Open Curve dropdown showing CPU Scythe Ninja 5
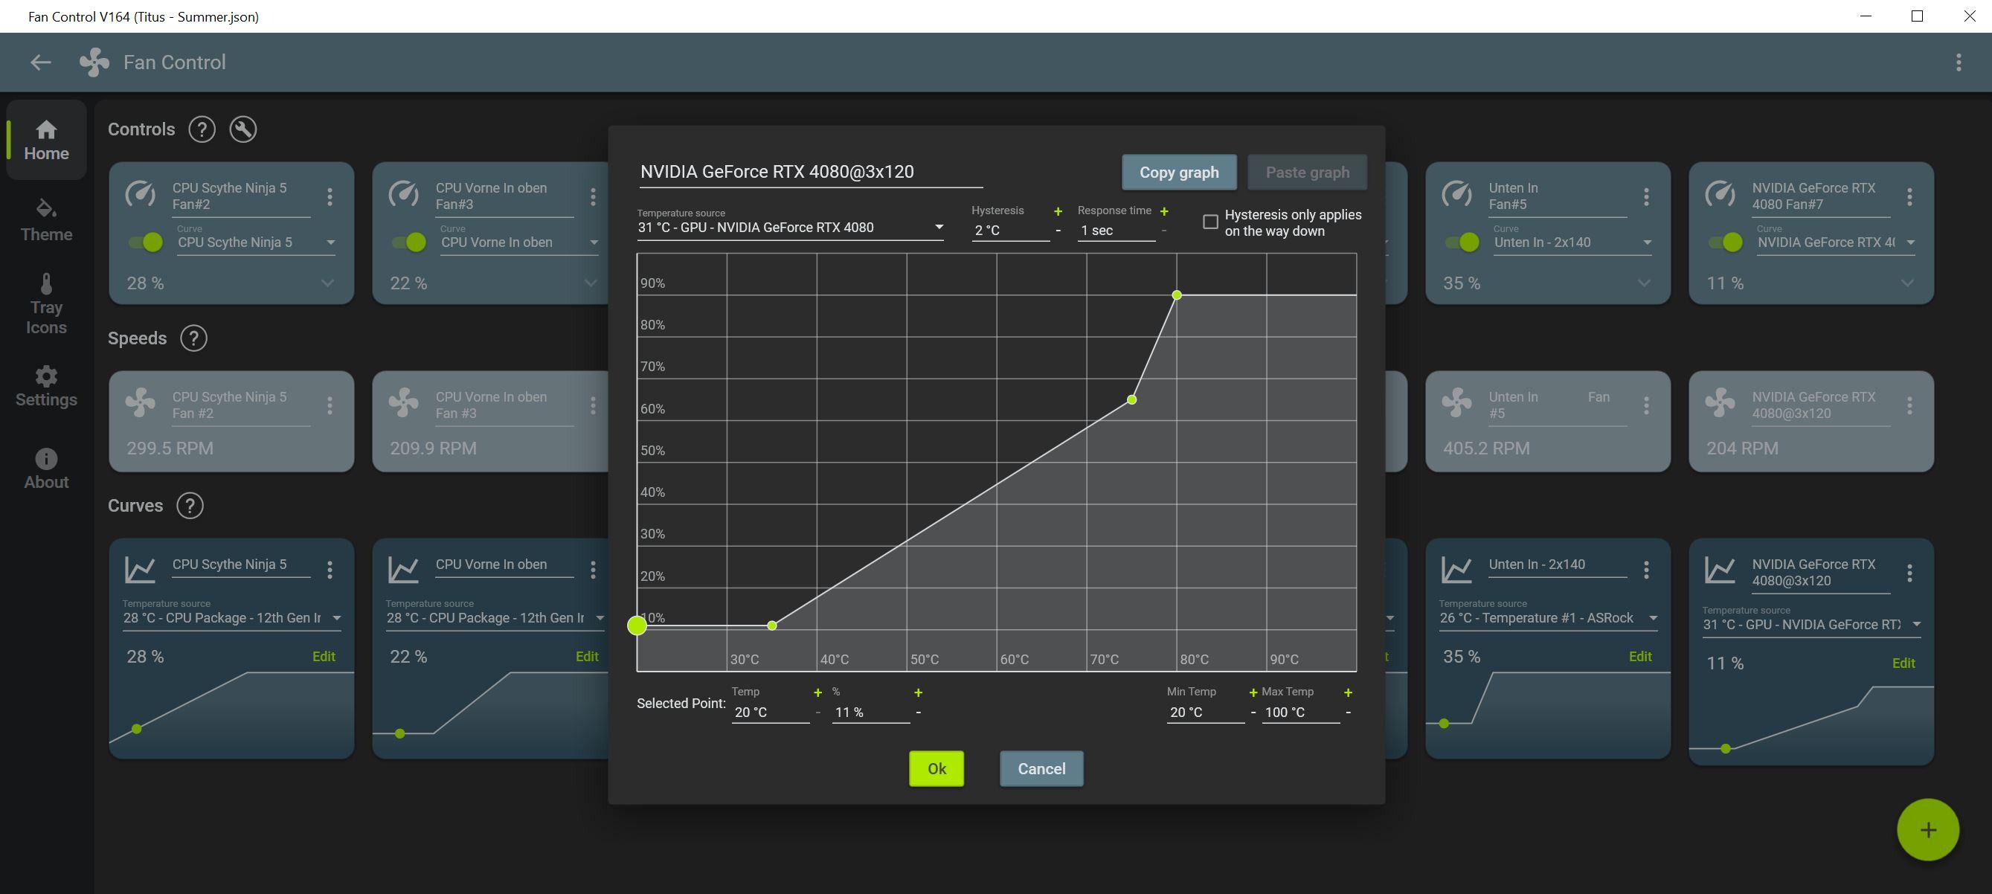 tap(256, 242)
